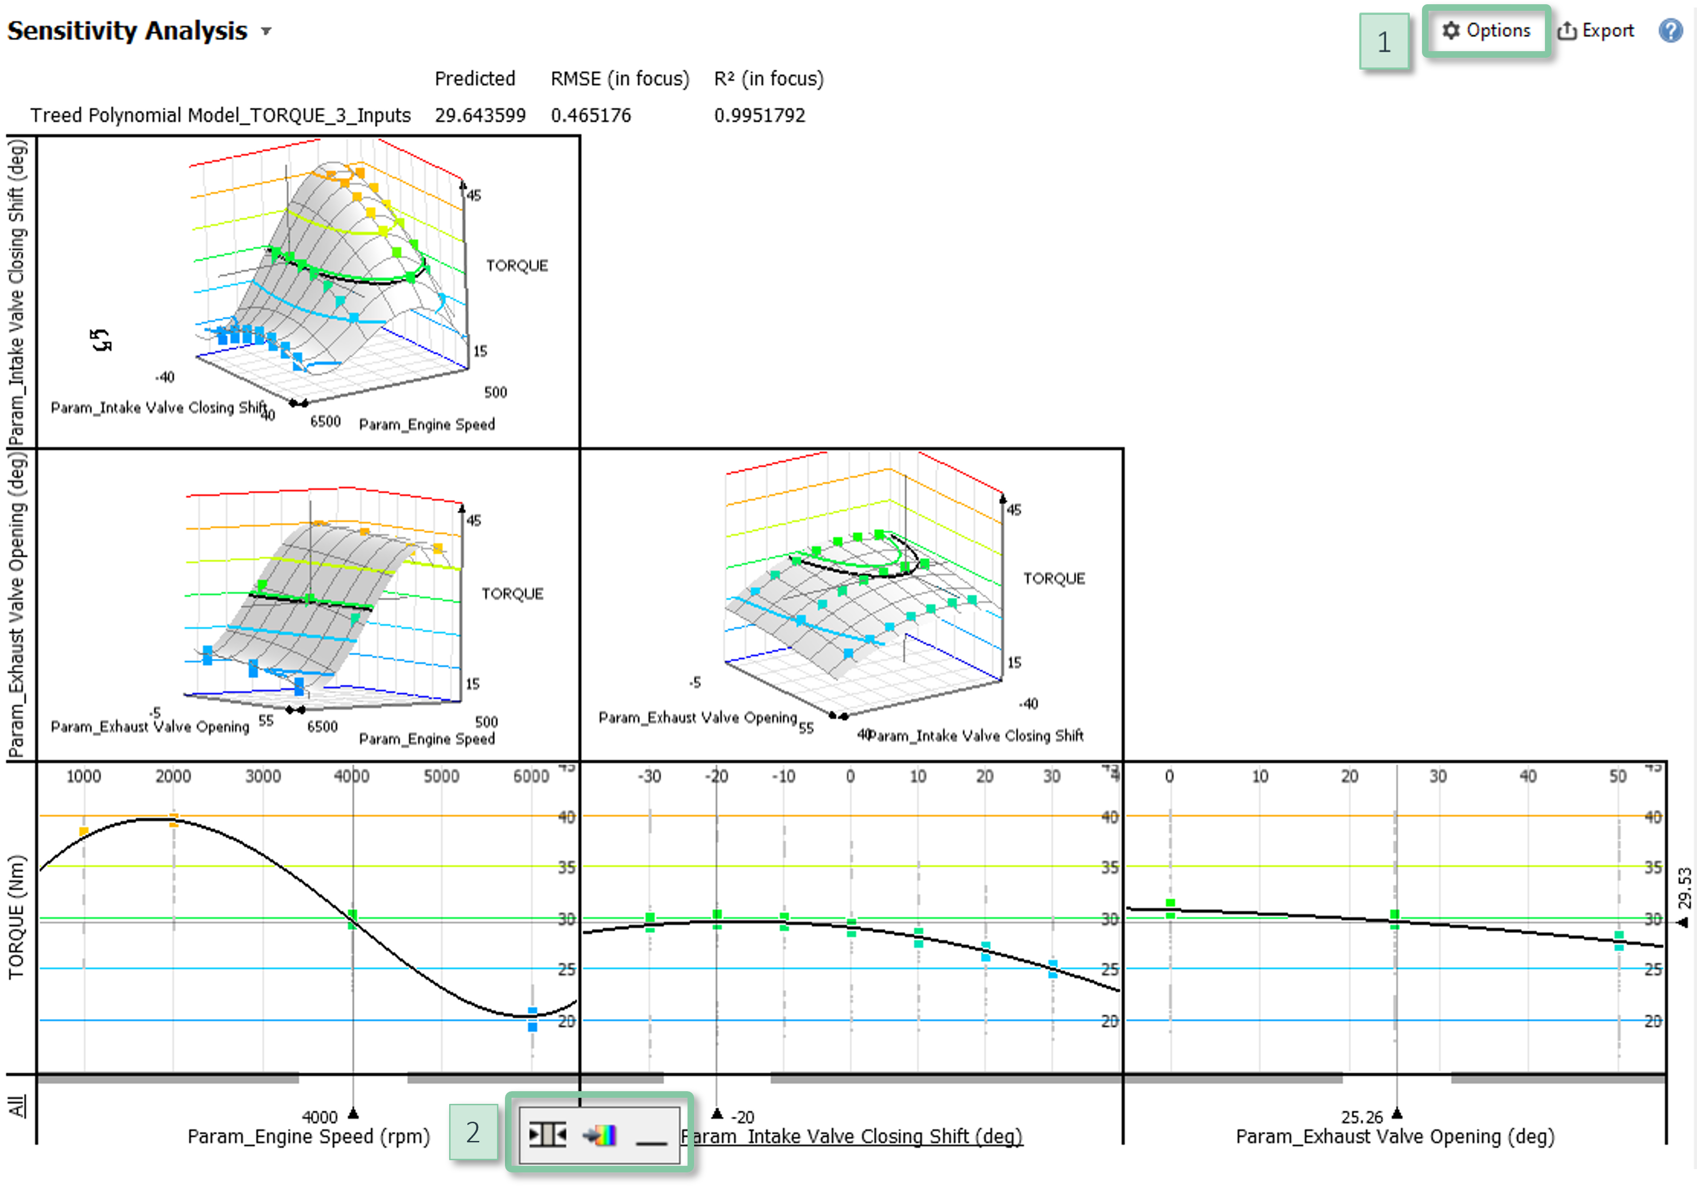The height and width of the screenshot is (1186, 1697).
Task: Click the rotate icon beside top 3D plot
Action: pyautogui.click(x=100, y=341)
